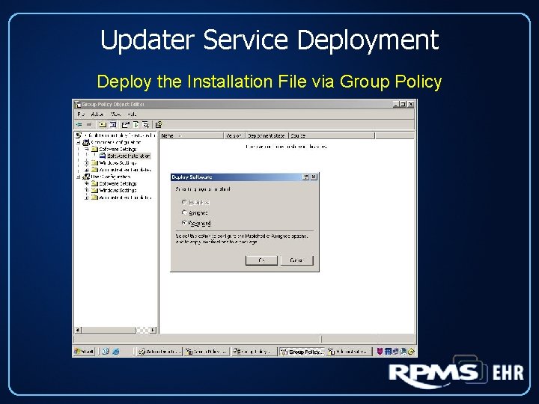Click the toolbar icon right of the console tree toggle
Screen dimensions: 539x404
126,124
